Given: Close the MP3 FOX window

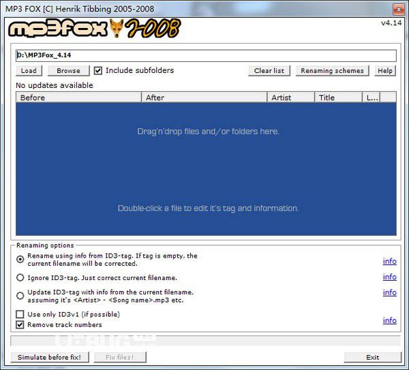Looking at the screenshot, I should (x=398, y=10).
